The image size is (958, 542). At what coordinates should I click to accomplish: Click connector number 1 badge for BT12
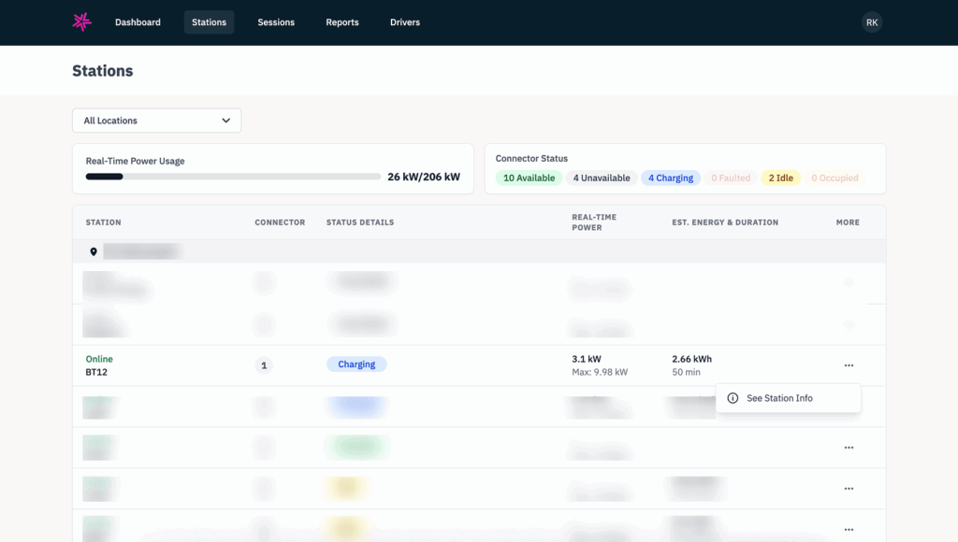(x=264, y=365)
